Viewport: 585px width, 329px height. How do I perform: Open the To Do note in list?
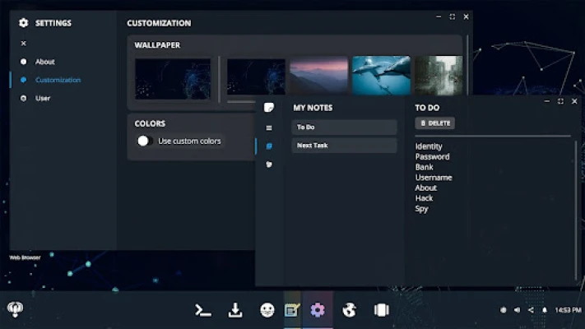[x=344, y=127]
